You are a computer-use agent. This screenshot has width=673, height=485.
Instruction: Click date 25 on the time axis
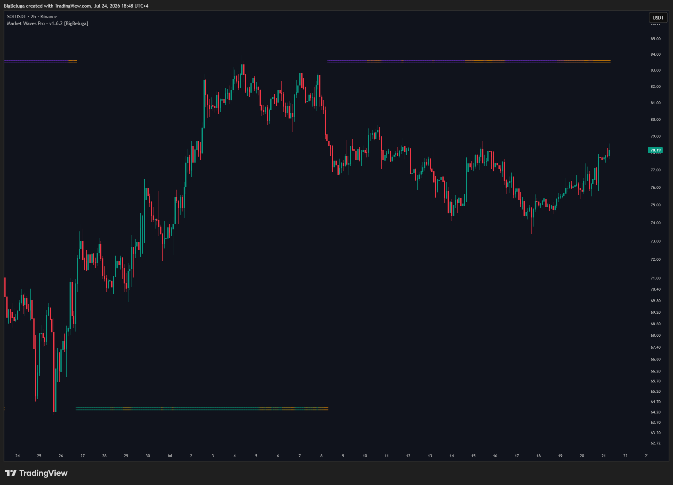39,456
